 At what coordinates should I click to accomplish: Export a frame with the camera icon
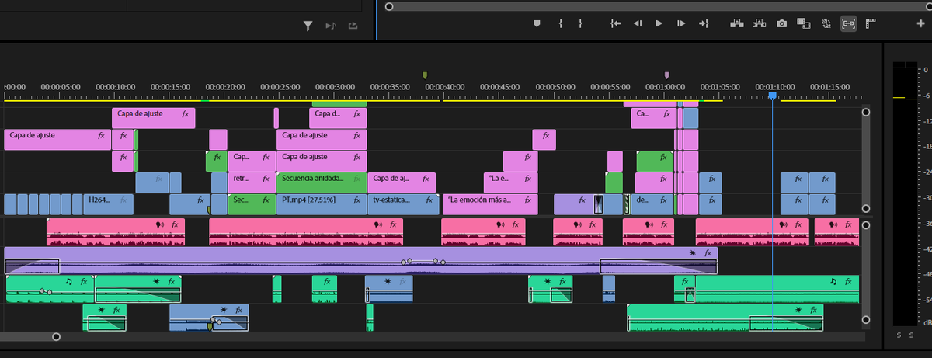(782, 24)
